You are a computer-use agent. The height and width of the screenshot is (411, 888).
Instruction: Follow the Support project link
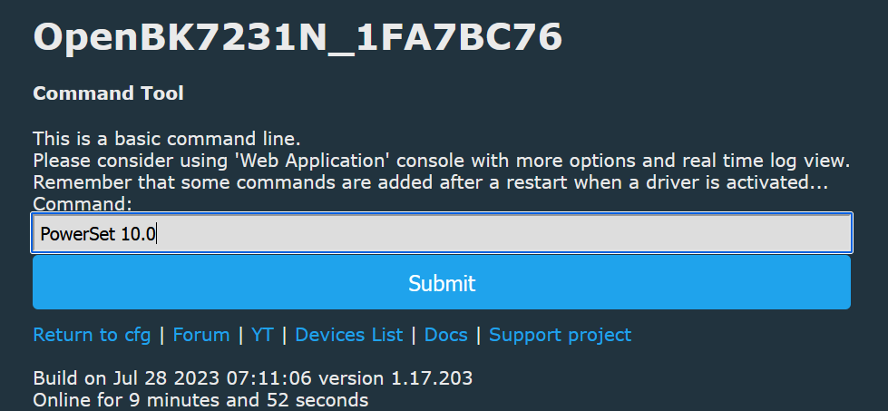[560, 335]
